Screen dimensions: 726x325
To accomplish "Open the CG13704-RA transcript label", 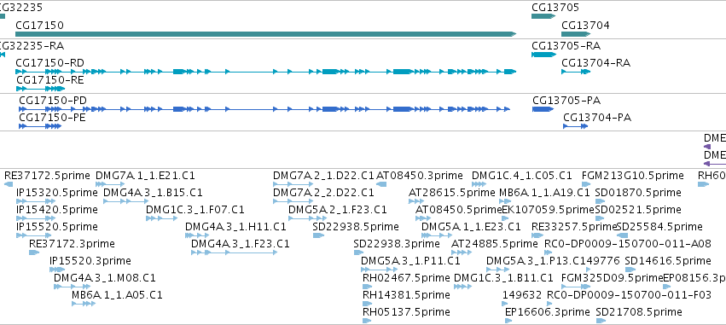I will coord(595,63).
